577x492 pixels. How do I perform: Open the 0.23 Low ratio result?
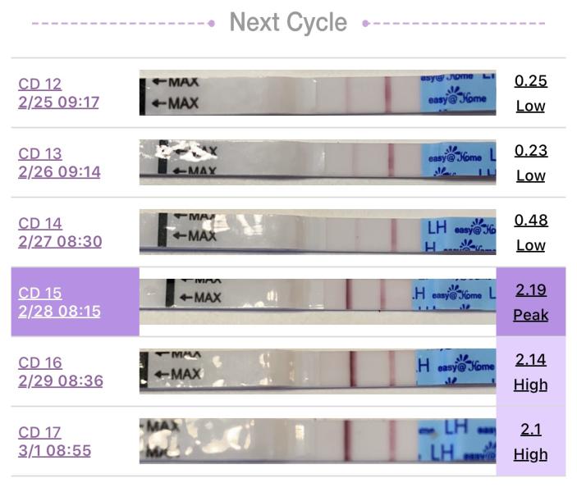531,163
